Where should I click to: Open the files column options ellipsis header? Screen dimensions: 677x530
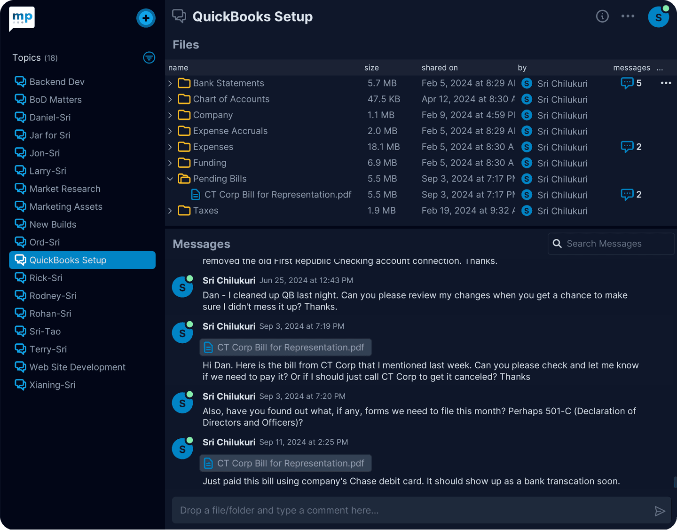(x=660, y=68)
